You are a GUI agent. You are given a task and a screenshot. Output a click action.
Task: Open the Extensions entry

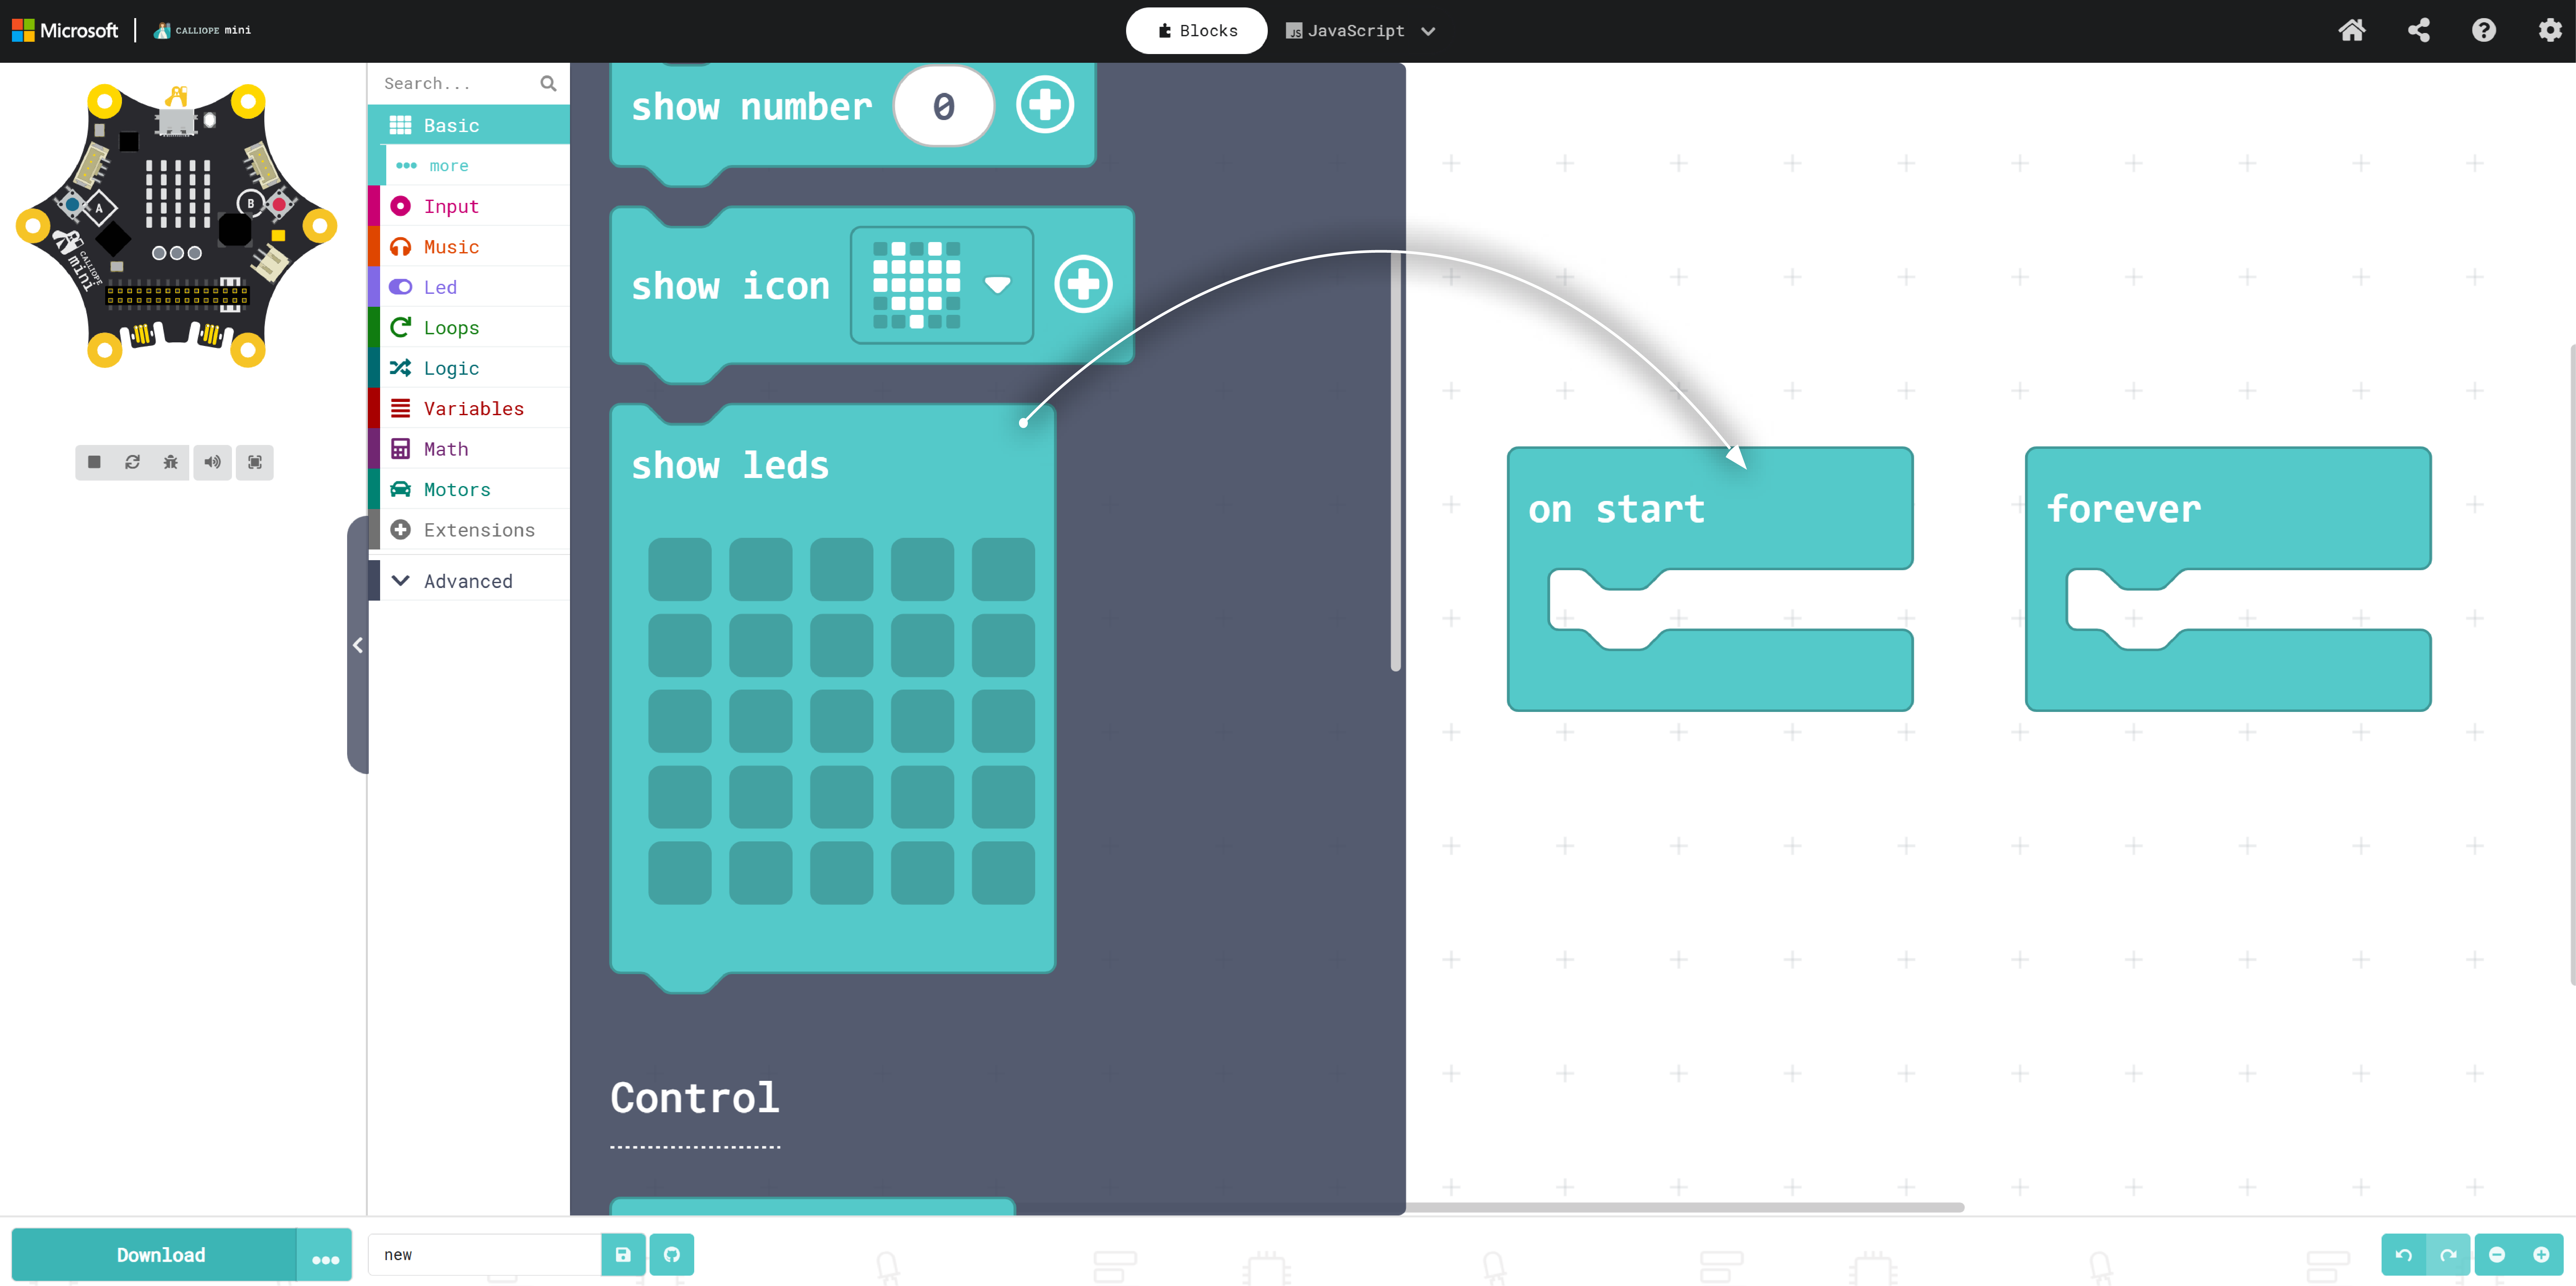pyautogui.click(x=469, y=530)
